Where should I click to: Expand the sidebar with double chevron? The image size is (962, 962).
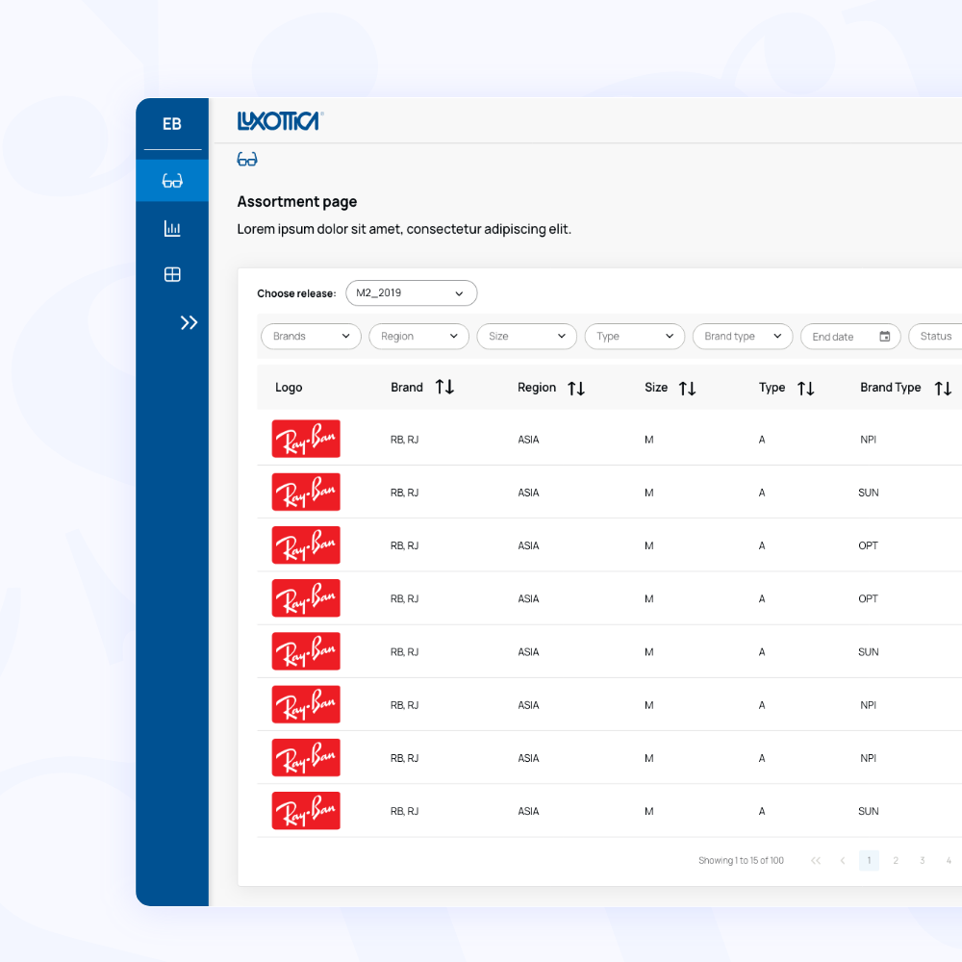[x=189, y=322]
